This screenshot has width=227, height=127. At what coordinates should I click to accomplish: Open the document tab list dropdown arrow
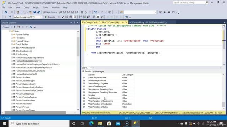click(x=225, y=23)
